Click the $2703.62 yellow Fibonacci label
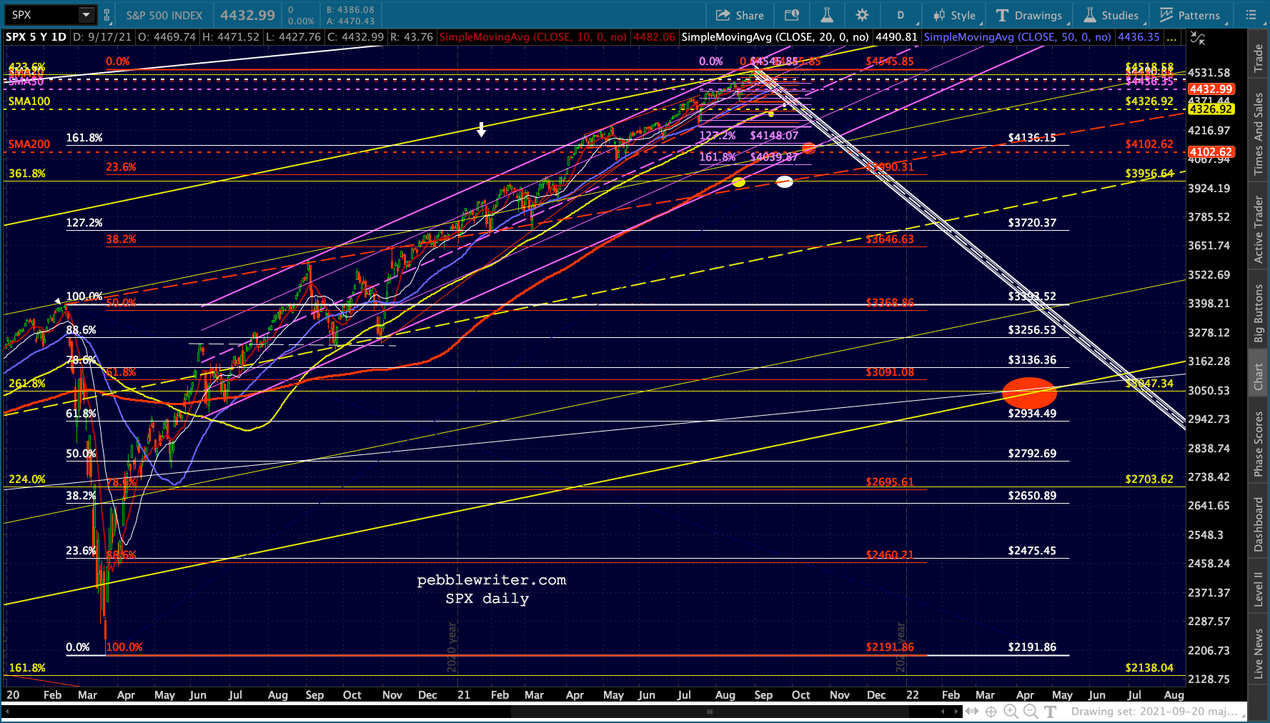The height and width of the screenshot is (723, 1270). (1149, 479)
